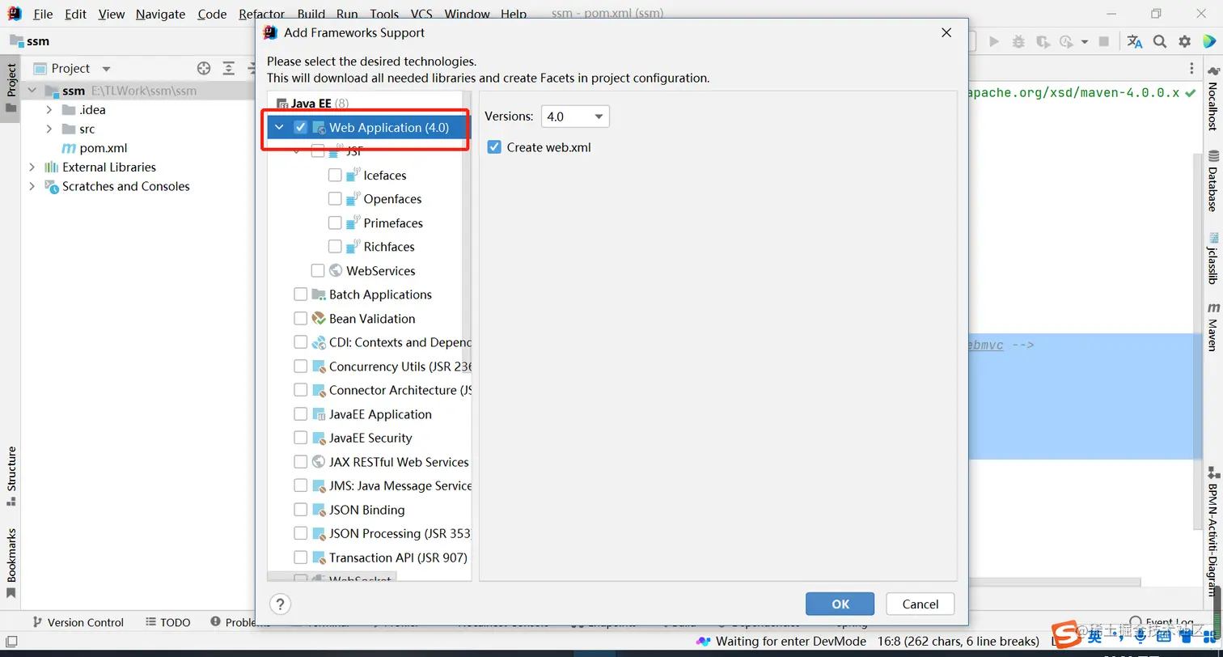Click the Run (play) toolbar icon
This screenshot has height=657, width=1223.
[994, 41]
